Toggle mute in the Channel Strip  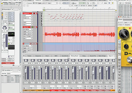[5, 15]
